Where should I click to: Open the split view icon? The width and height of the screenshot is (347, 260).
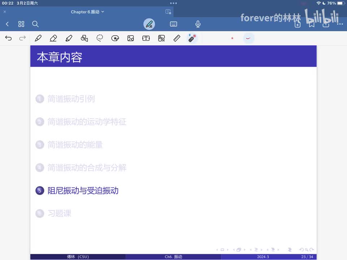pos(168,12)
